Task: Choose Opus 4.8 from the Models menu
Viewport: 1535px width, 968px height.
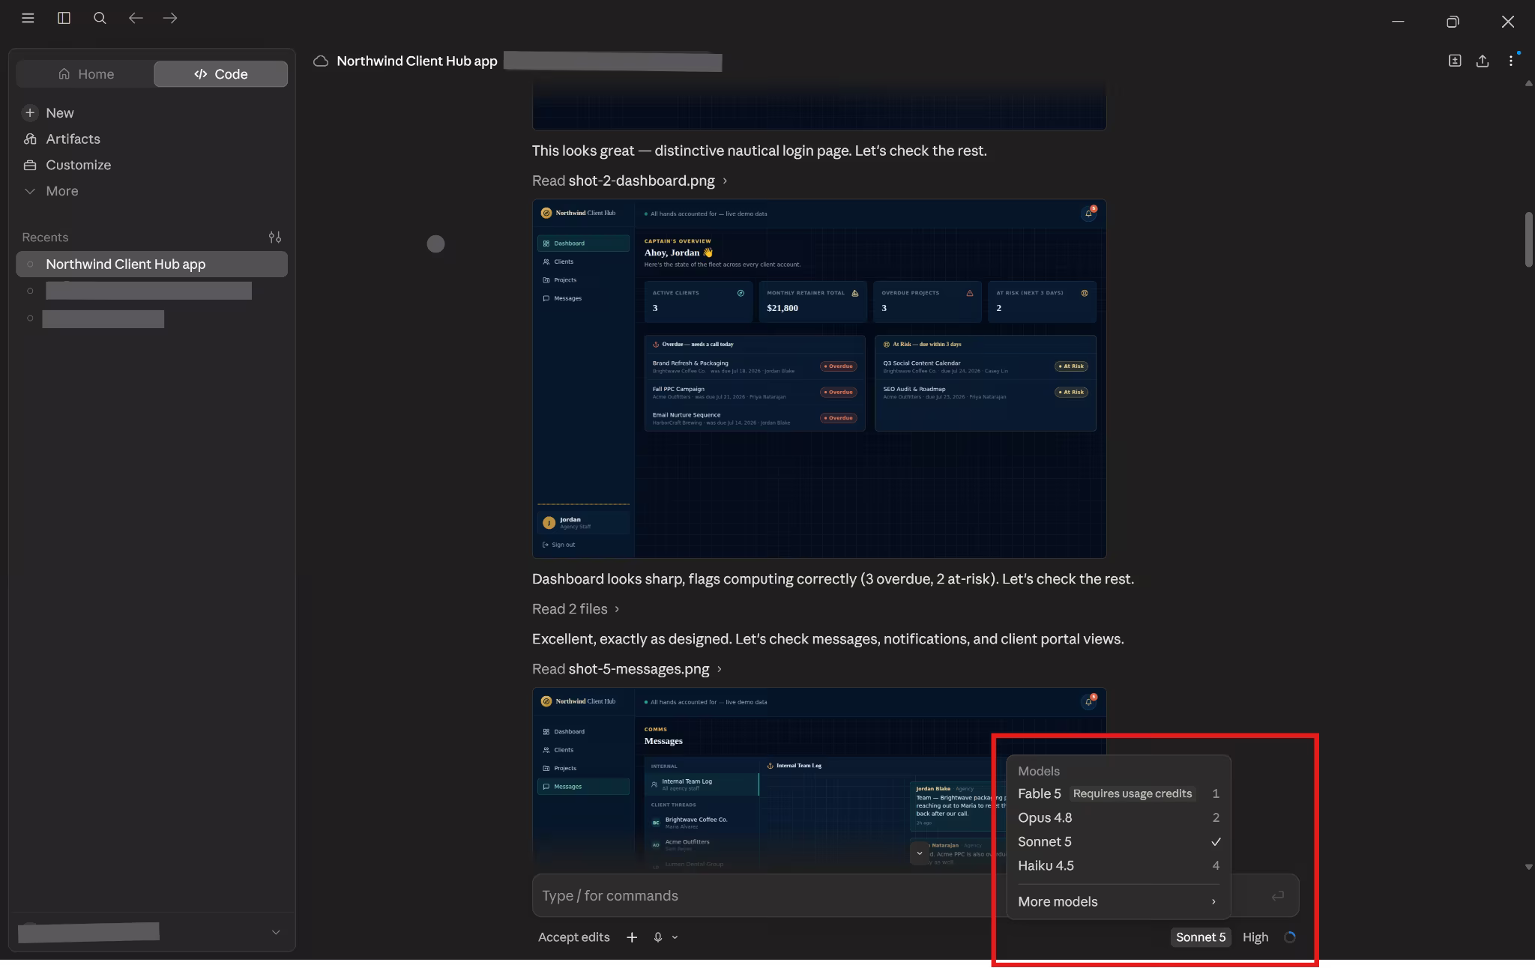Action: (x=1118, y=817)
